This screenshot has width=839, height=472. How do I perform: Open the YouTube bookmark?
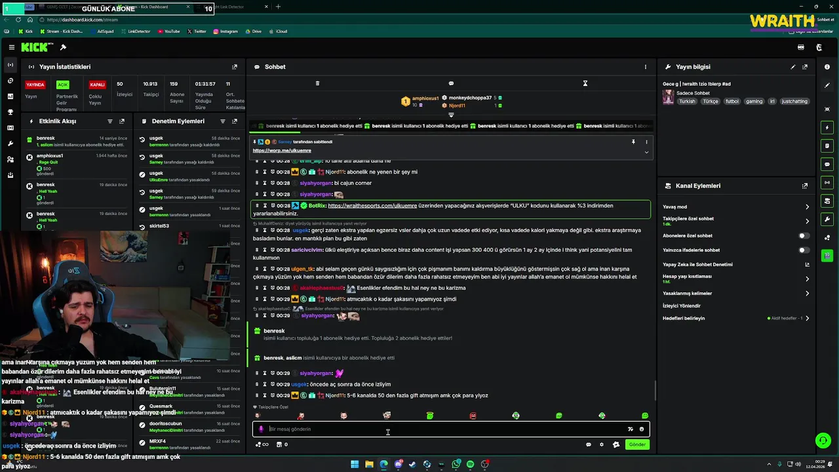point(168,31)
